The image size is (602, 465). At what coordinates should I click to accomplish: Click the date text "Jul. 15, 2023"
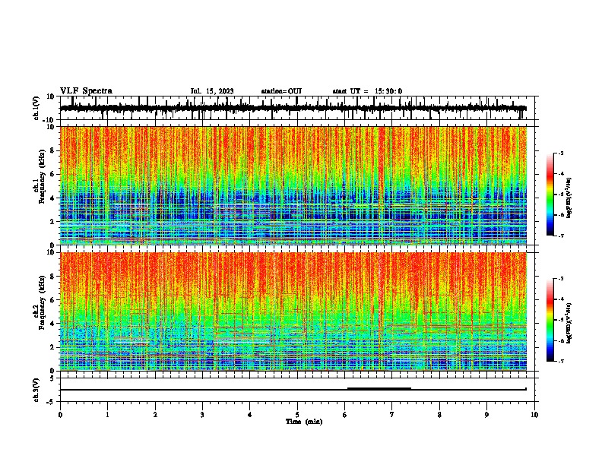[212, 91]
